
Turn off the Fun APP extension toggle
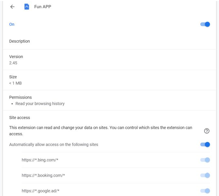coord(205,24)
